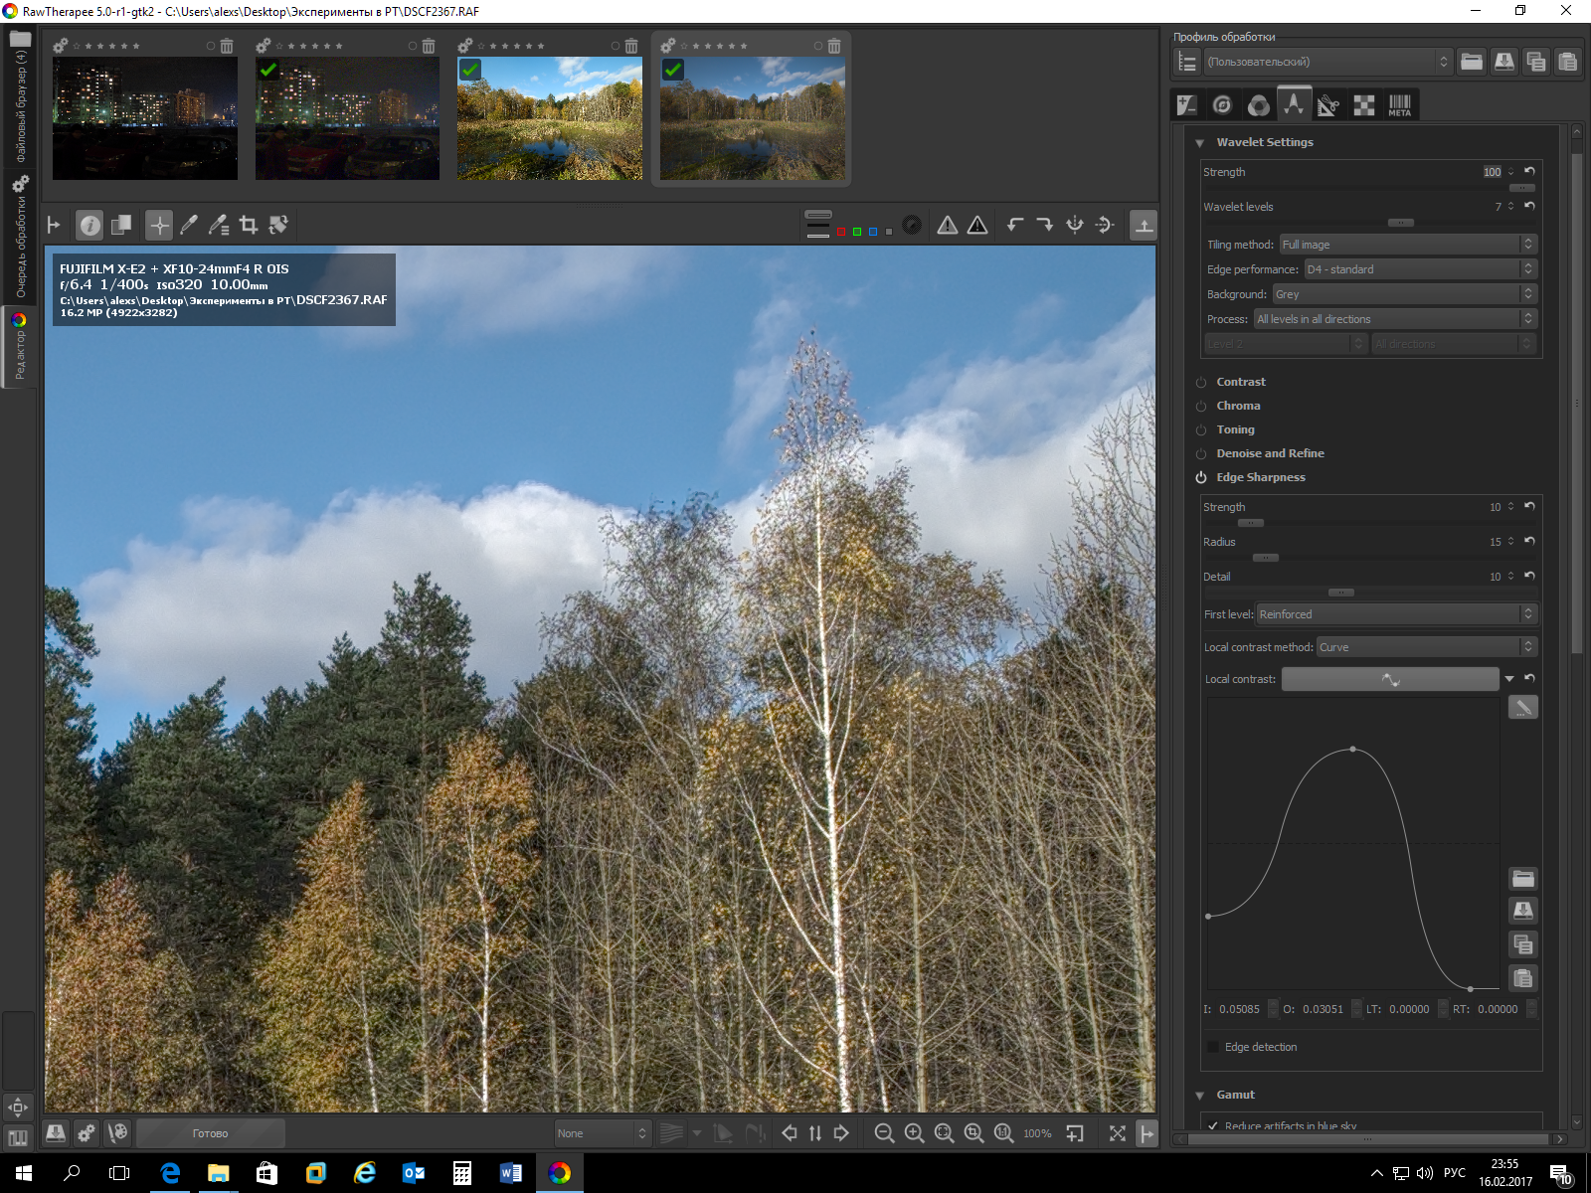Toggle the red channel preview
This screenshot has width=1591, height=1193.
pyautogui.click(x=841, y=232)
